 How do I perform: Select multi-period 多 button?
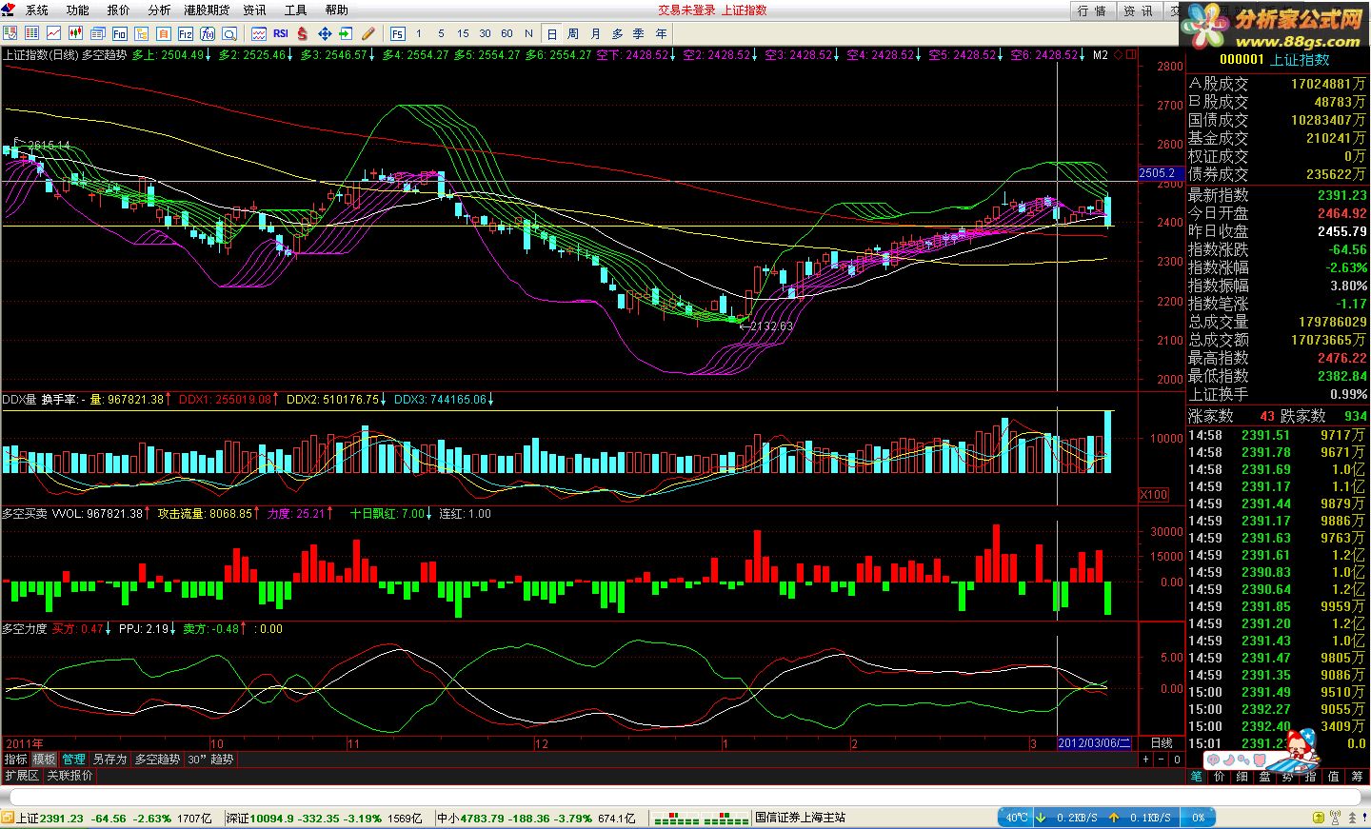[617, 33]
